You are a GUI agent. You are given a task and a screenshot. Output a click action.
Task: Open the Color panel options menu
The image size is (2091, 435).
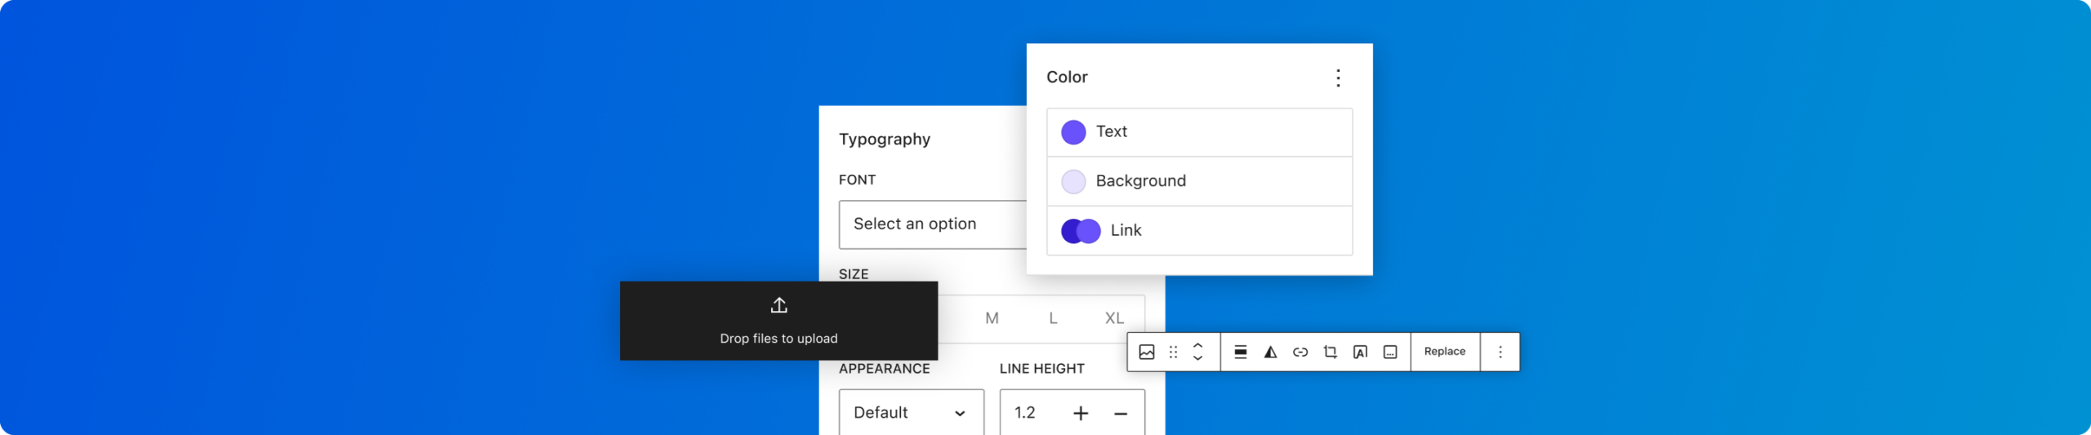click(x=1338, y=78)
